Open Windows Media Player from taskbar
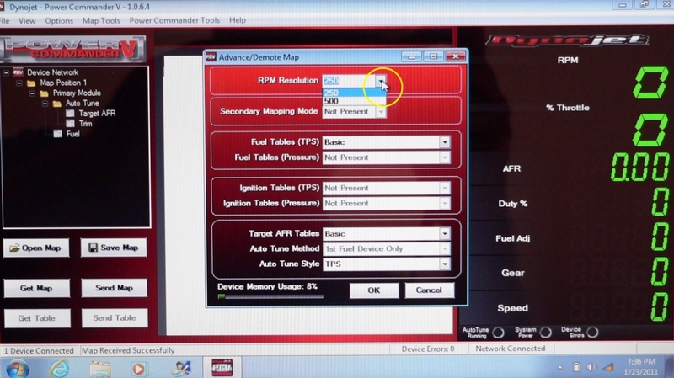The image size is (674, 378). pos(138,369)
